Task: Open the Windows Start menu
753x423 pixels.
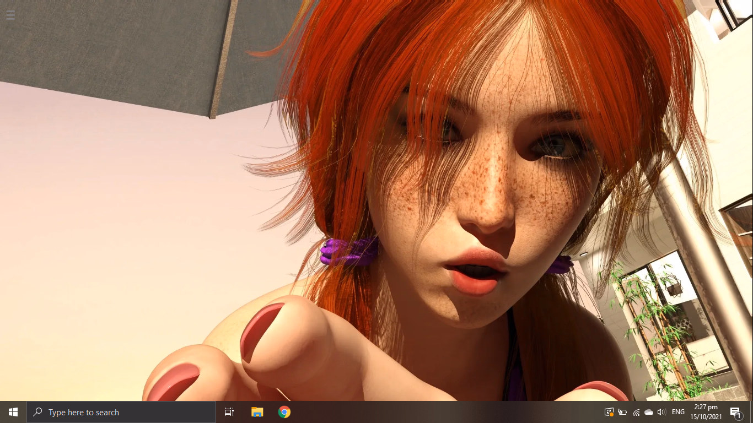Action: pyautogui.click(x=13, y=412)
